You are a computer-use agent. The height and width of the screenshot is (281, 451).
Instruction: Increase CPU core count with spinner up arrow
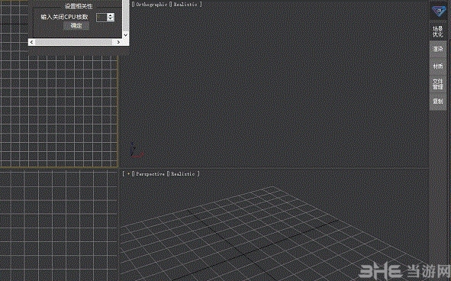[x=111, y=15]
